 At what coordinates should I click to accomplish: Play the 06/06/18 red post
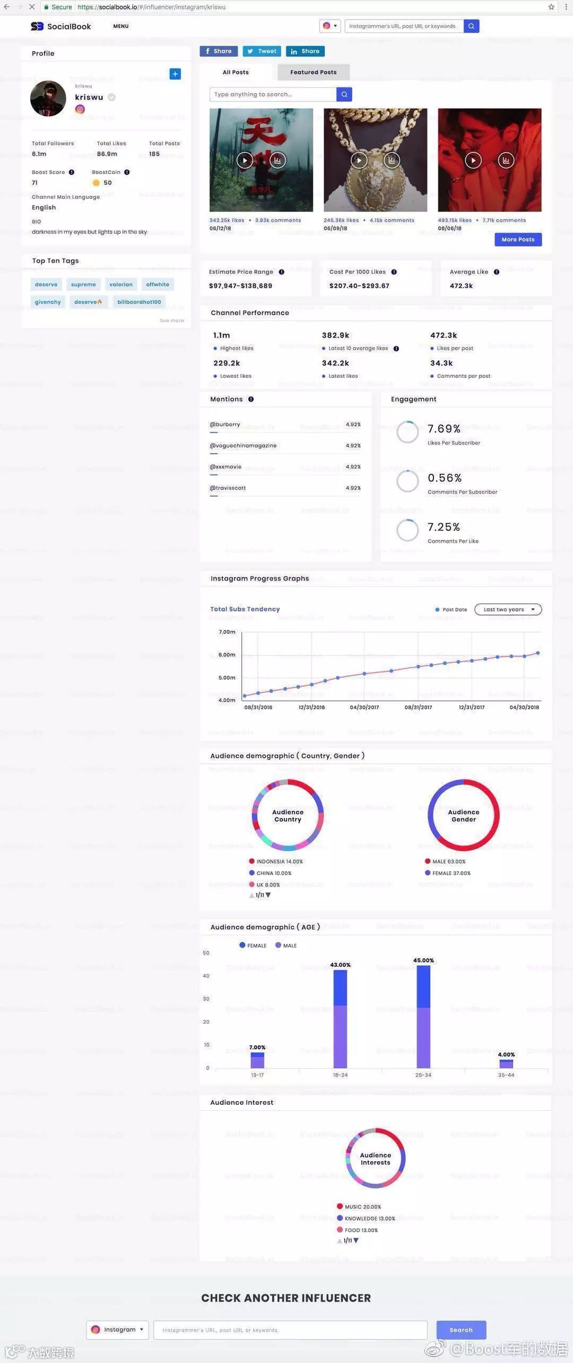pyautogui.click(x=473, y=160)
